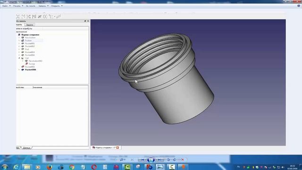Switch to FreeCAD from the taskbar

click(x=149, y=167)
